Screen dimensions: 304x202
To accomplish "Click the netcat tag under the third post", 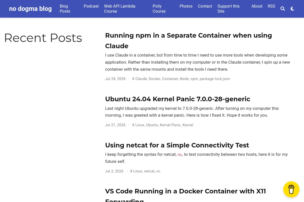I will pos(149,171).
